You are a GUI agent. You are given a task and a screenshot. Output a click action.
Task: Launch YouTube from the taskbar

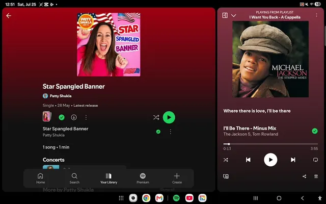[189, 198]
